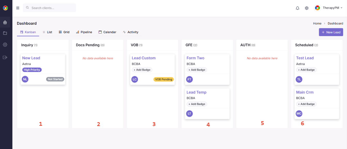Click the NL avatar on New Lead card
The height and width of the screenshot is (149, 347).
coord(25,79)
